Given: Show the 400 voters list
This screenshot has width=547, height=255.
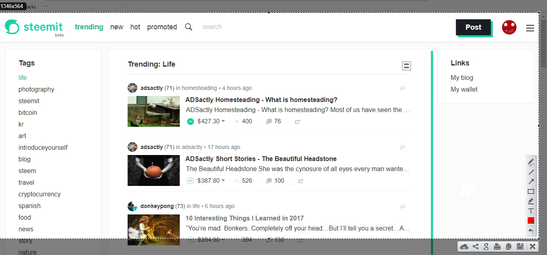Looking at the screenshot, I should [243, 121].
